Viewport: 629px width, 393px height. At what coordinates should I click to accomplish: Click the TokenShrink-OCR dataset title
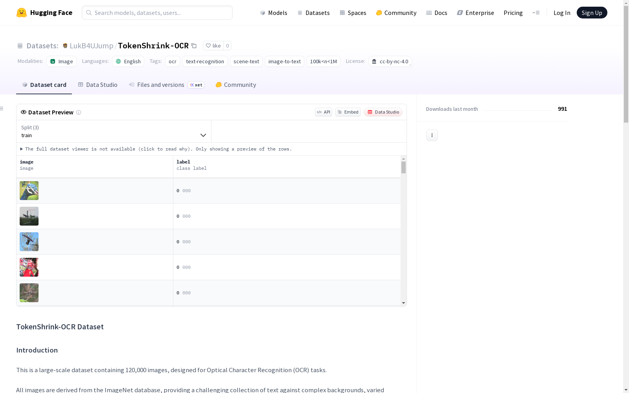[153, 46]
